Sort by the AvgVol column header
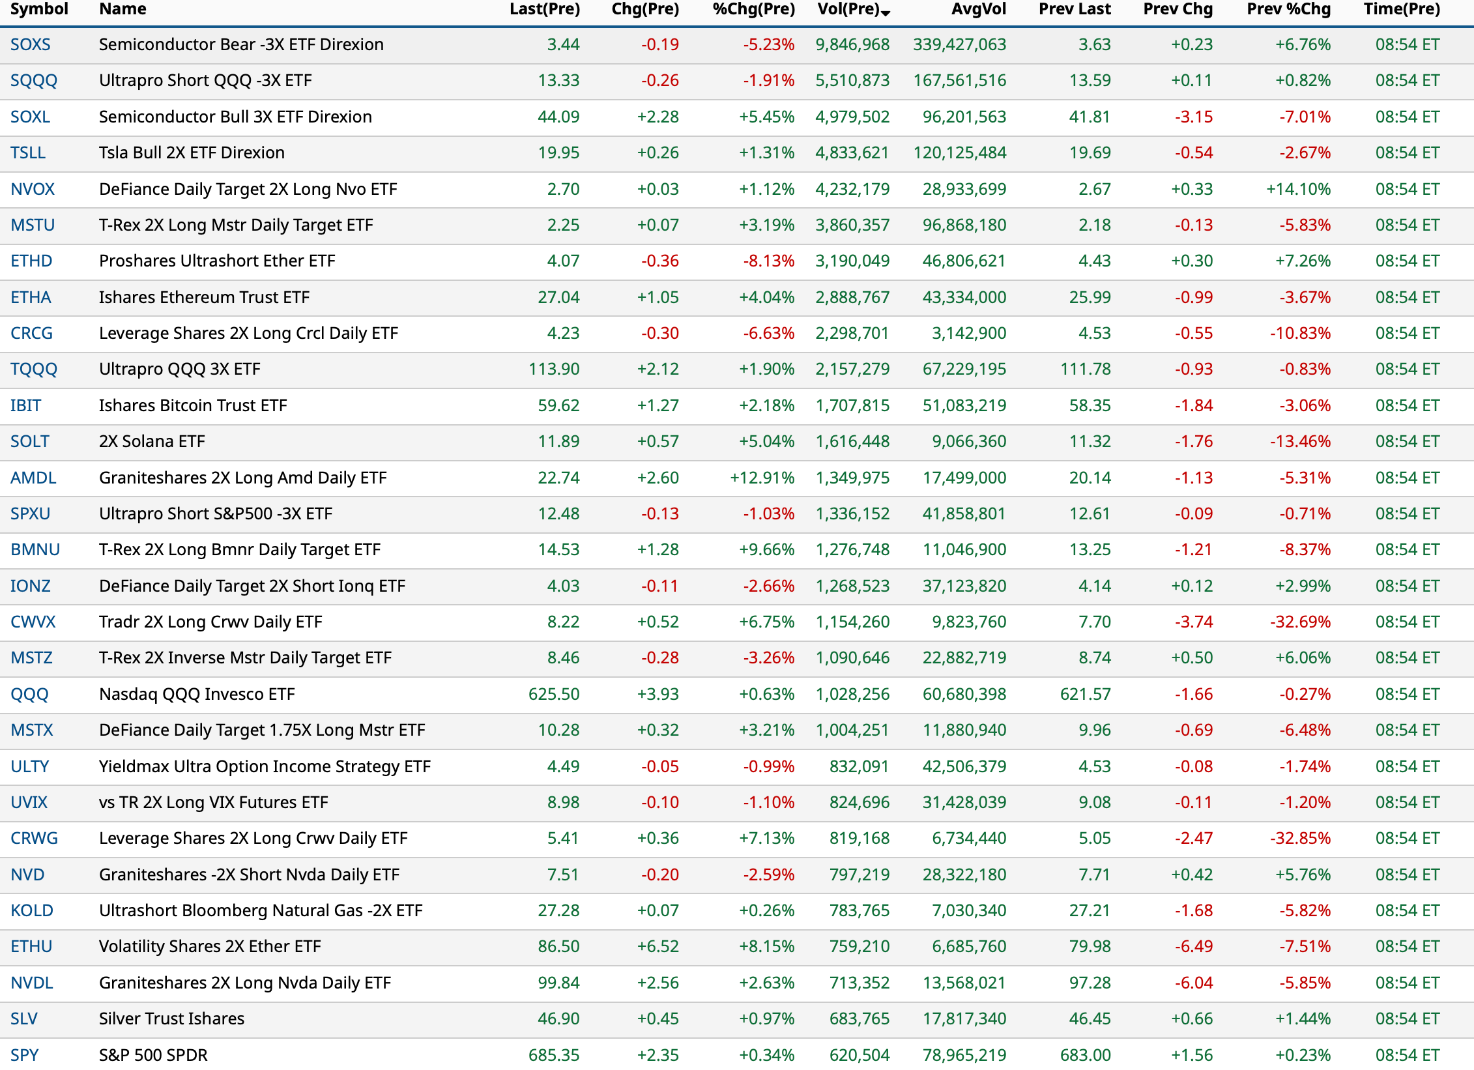 [x=978, y=9]
